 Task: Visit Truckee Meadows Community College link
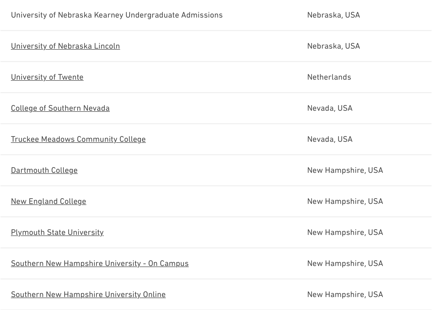coord(78,139)
